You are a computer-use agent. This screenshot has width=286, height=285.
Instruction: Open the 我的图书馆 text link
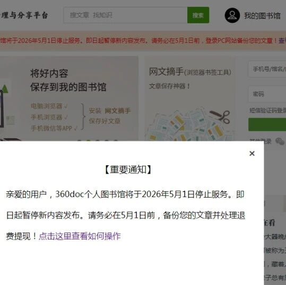pyautogui.click(x=262, y=16)
